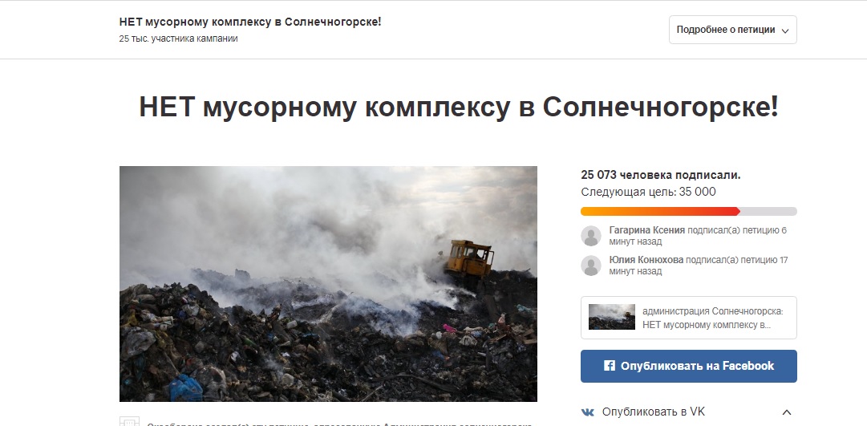
Task: Click the orange signature progress bar
Action: pos(660,211)
